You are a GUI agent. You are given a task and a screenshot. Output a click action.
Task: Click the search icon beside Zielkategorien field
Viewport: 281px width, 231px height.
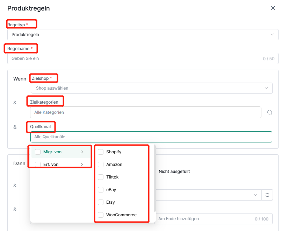[270, 112]
